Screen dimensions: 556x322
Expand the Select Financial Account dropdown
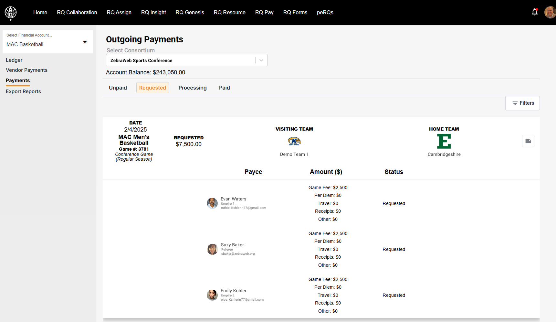85,42
